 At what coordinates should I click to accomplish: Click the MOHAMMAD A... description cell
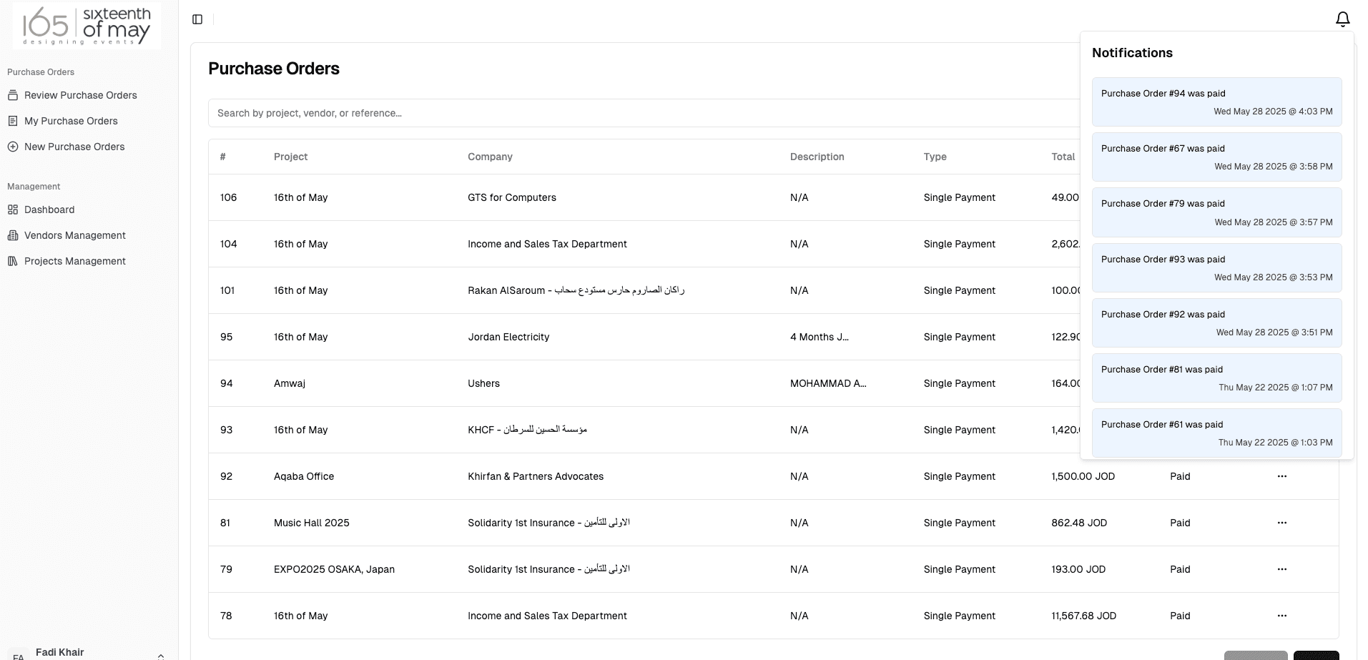828,383
